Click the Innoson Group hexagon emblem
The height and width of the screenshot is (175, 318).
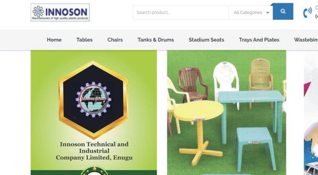93,100
